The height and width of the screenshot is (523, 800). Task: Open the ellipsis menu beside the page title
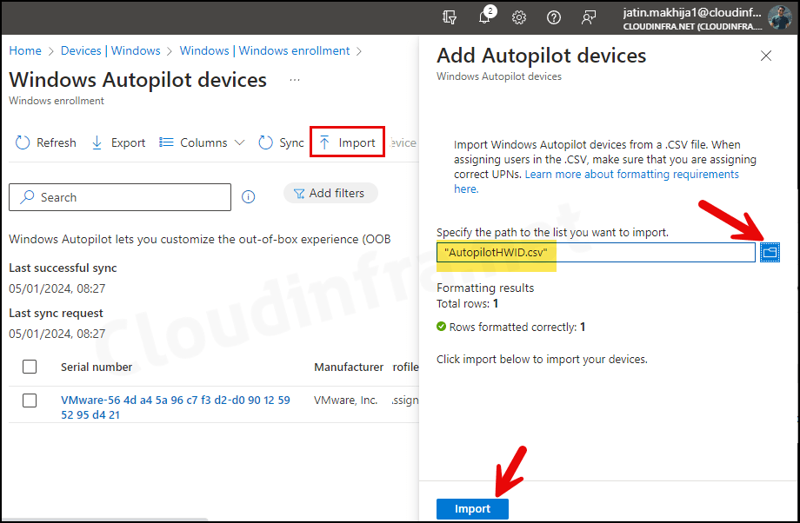294,78
